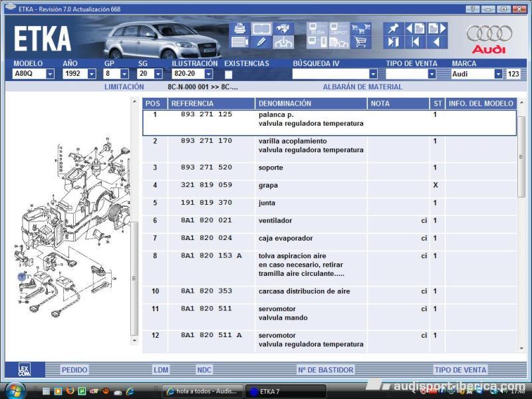This screenshot has width=532, height=399.
Task: Click the vehicle info icon
Action: pos(283,43)
